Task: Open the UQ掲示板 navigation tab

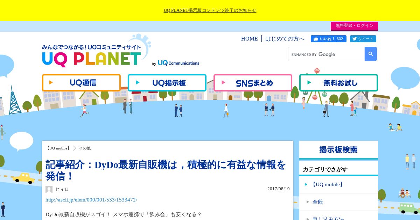Action: pyautogui.click(x=167, y=83)
